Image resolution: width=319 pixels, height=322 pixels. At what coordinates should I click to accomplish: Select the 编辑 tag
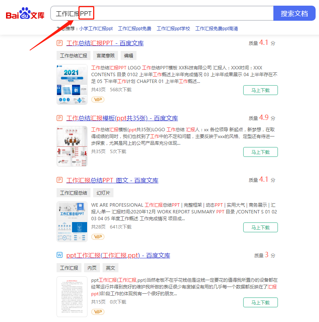coord(128,56)
